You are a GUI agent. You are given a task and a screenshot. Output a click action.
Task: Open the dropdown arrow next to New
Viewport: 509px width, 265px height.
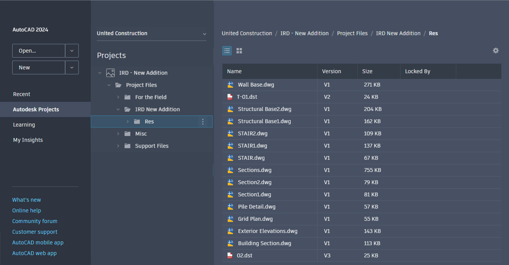72,67
